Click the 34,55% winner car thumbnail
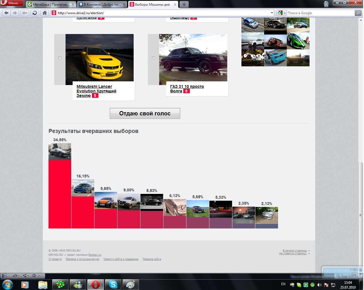The height and width of the screenshot is (290, 364). [x=60, y=152]
